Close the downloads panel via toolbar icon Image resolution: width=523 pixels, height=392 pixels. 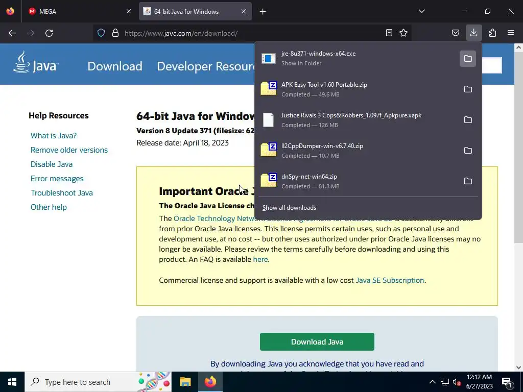473,33
